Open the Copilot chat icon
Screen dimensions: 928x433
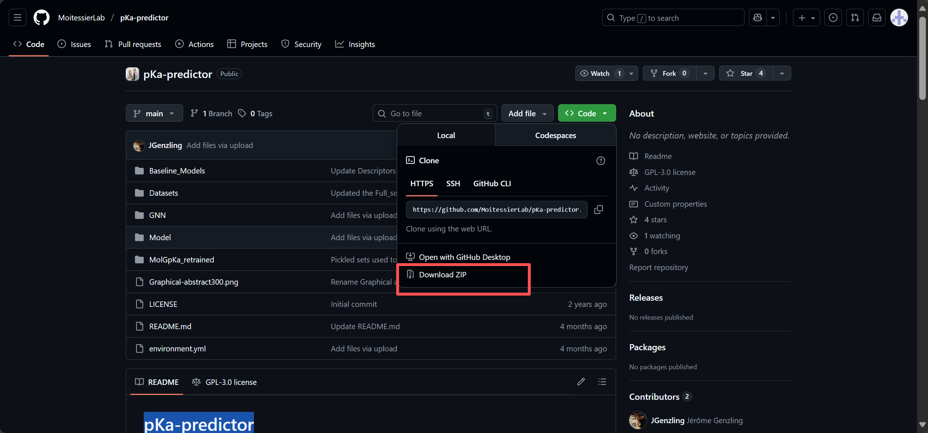[758, 17]
